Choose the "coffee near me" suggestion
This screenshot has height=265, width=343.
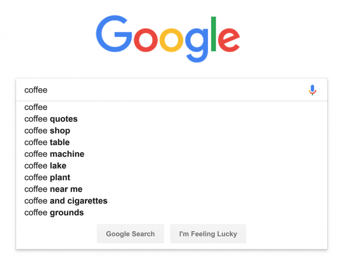53,189
